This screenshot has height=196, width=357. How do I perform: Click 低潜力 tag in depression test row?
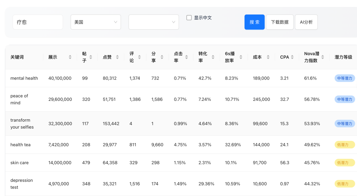coord(344,184)
